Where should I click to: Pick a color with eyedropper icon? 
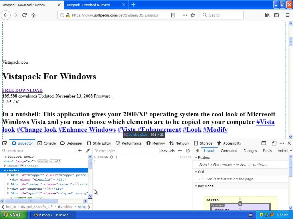(88, 151)
